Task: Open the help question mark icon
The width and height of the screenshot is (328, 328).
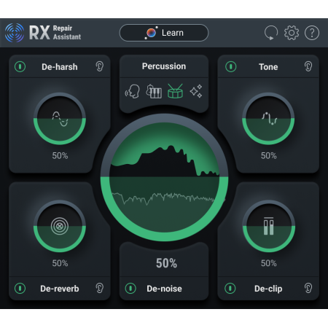Action: point(312,33)
